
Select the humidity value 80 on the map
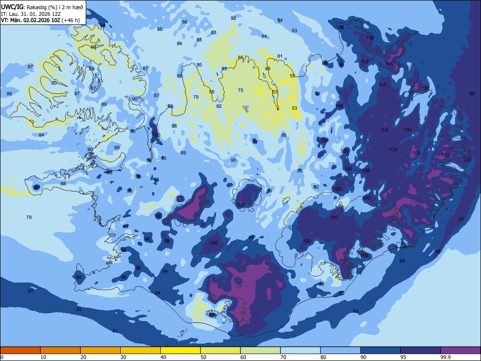point(54,83)
